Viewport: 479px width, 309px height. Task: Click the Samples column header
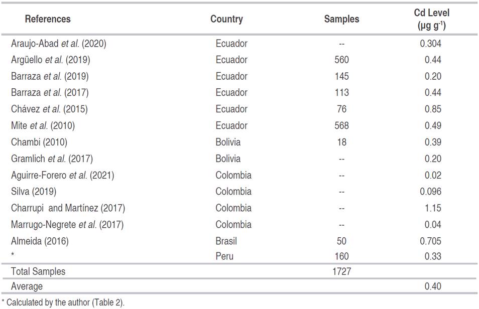point(341,19)
